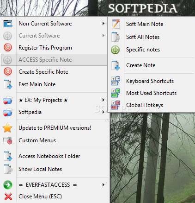
Task: Click the document magnifier icon beside Show Local Notes
Action: (8, 169)
